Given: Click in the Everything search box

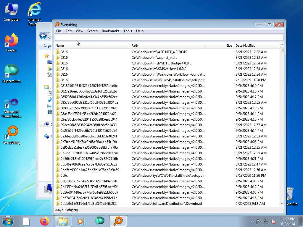Looking at the screenshot, I should (169, 38).
